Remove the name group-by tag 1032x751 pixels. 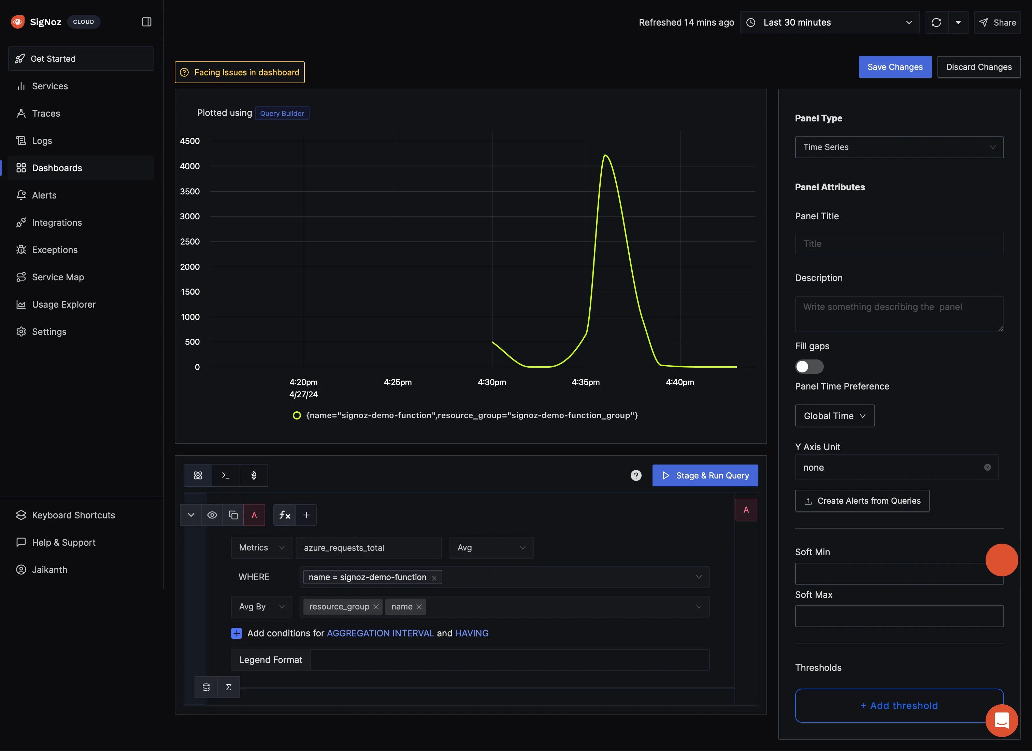coord(419,607)
